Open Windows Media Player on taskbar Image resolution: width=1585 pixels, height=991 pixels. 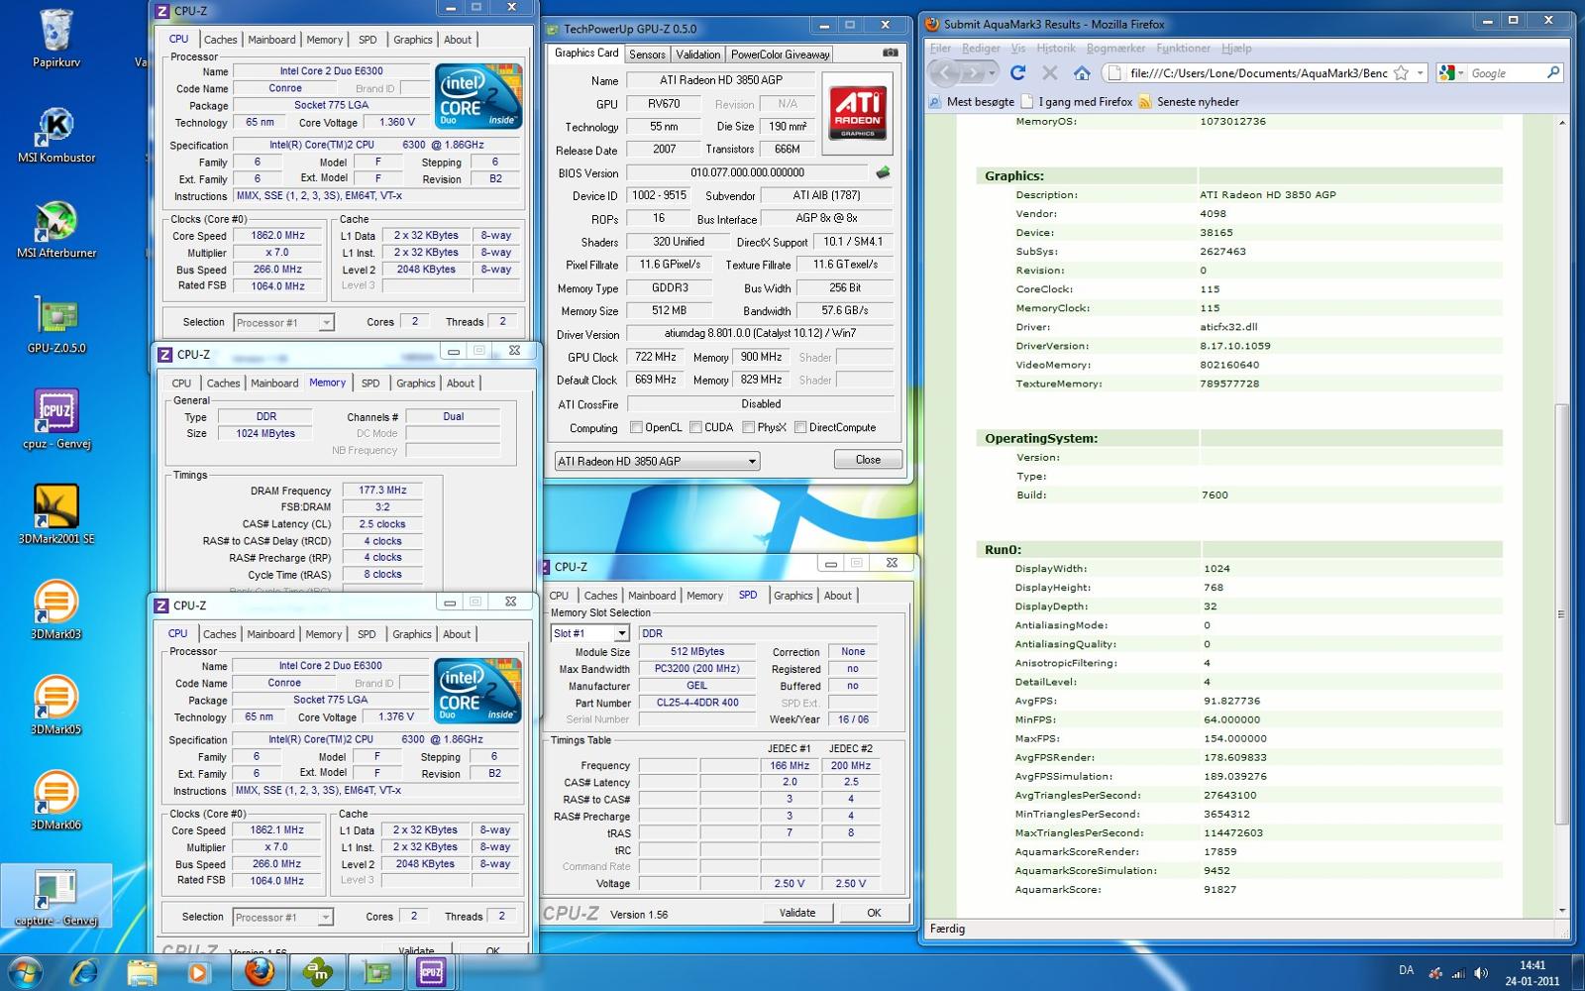(x=197, y=972)
